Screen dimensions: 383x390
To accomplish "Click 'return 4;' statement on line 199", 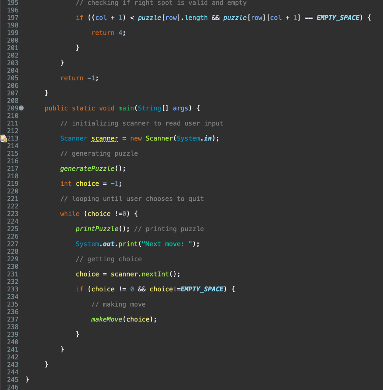I will [x=108, y=33].
